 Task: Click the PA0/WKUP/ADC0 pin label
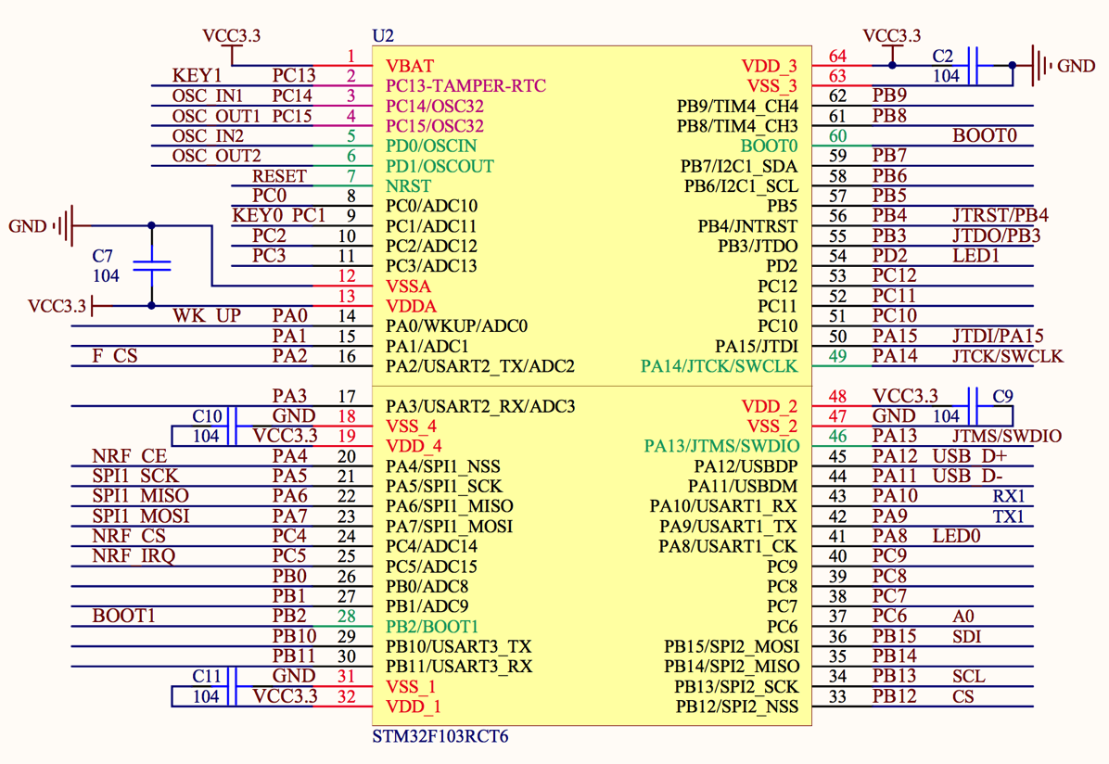[457, 326]
